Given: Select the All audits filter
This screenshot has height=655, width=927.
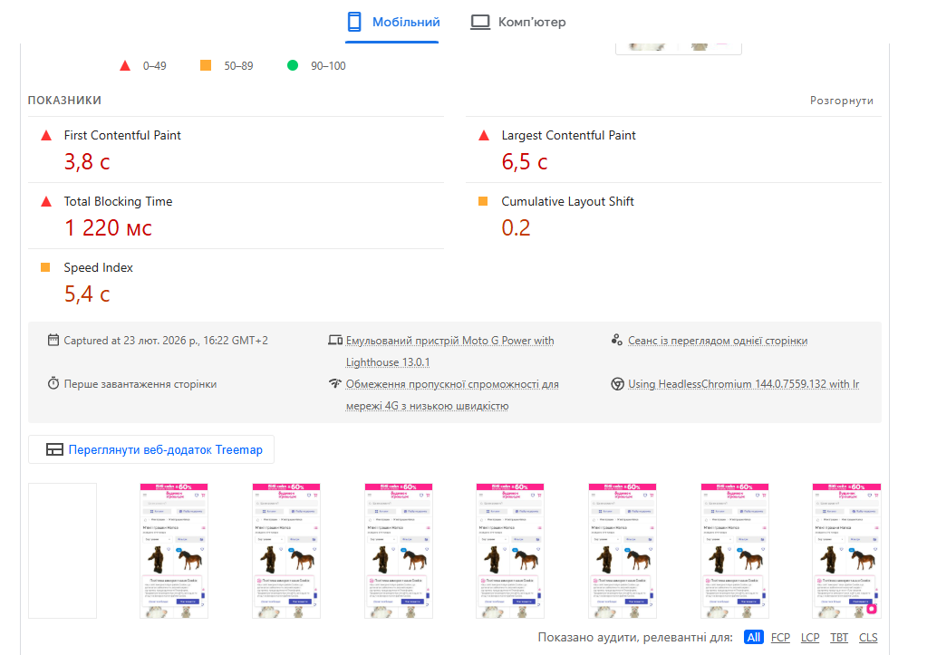Looking at the screenshot, I should [x=753, y=638].
